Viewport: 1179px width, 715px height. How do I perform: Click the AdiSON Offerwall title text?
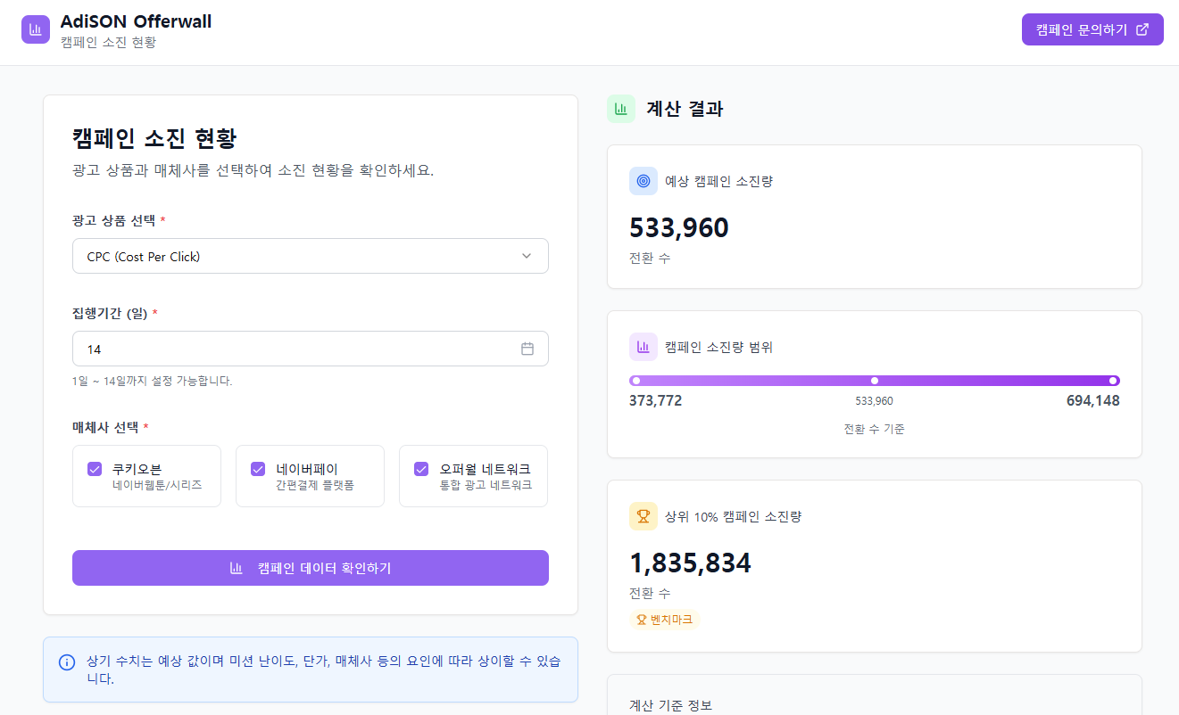[x=136, y=21]
